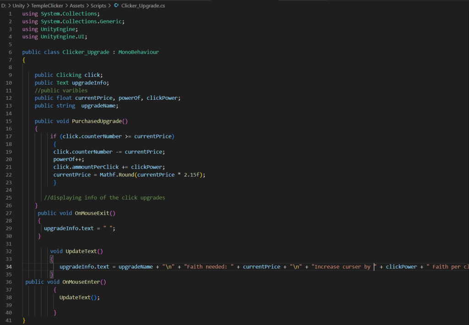Click the upgradeName string declaration
This screenshot has width=469, height=325.
[x=99, y=106]
